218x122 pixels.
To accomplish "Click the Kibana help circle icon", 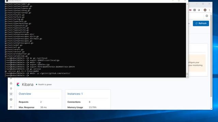I will click(207, 16).
